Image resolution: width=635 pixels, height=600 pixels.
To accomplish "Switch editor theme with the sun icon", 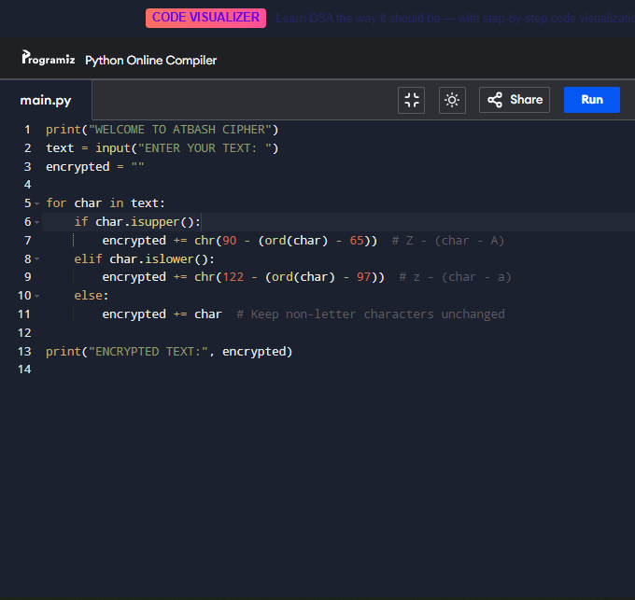I will pyautogui.click(x=452, y=100).
